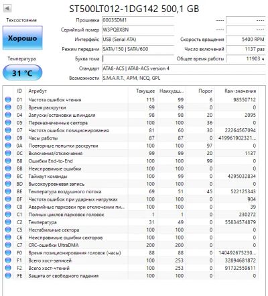
Task: Click the Серийный номер field
Action: pyautogui.click(x=138, y=30)
